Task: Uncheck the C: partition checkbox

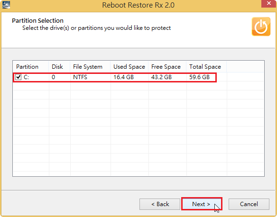Action: click(x=18, y=77)
